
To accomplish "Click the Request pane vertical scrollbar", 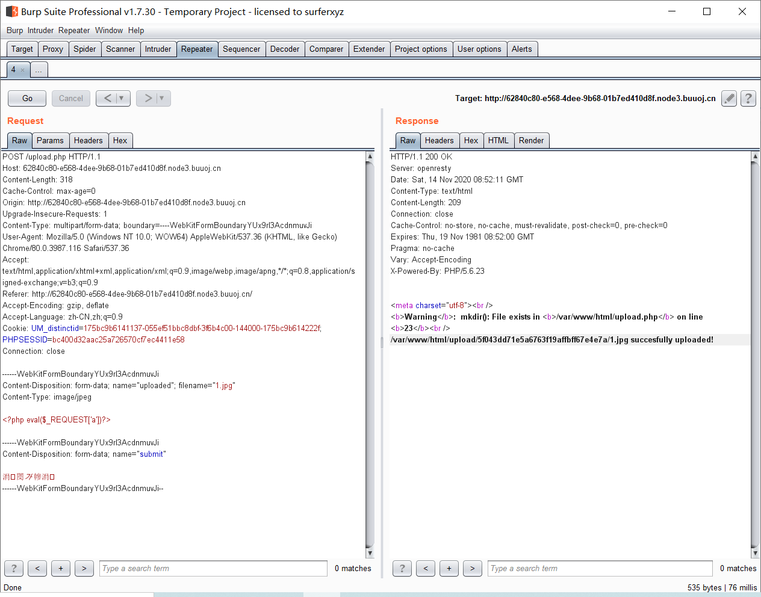I will [370, 354].
